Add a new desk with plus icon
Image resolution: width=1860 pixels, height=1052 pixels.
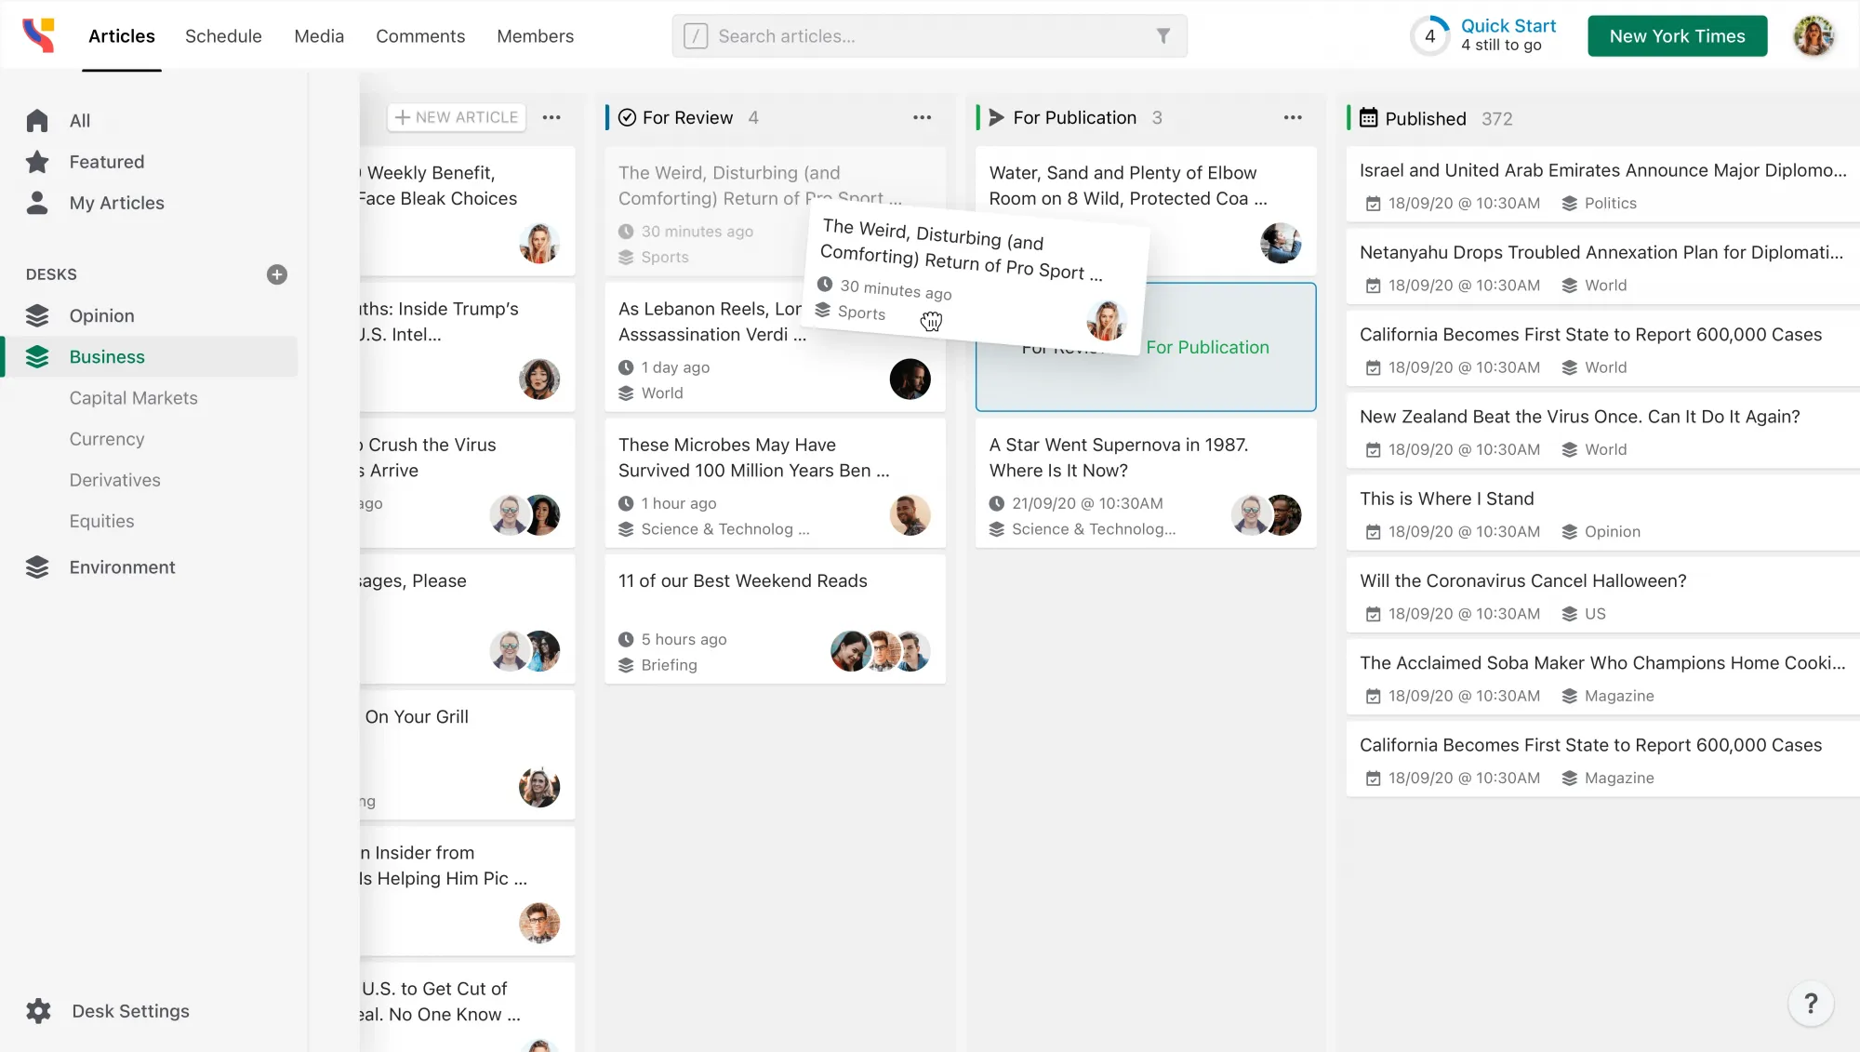pos(277,274)
